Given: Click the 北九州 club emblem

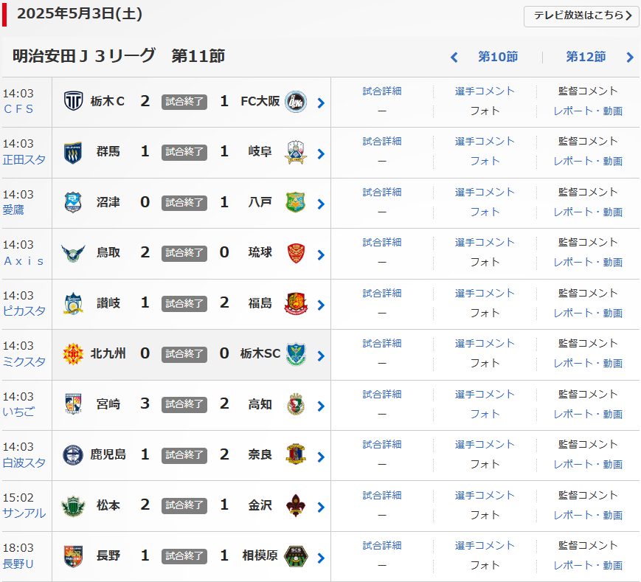Looking at the screenshot, I should pyautogui.click(x=73, y=353).
